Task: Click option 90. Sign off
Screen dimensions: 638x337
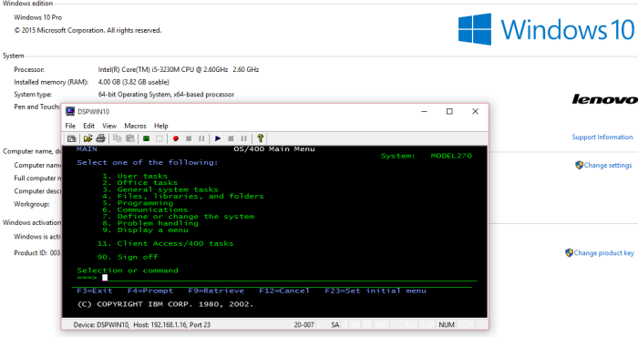Action: (128, 257)
